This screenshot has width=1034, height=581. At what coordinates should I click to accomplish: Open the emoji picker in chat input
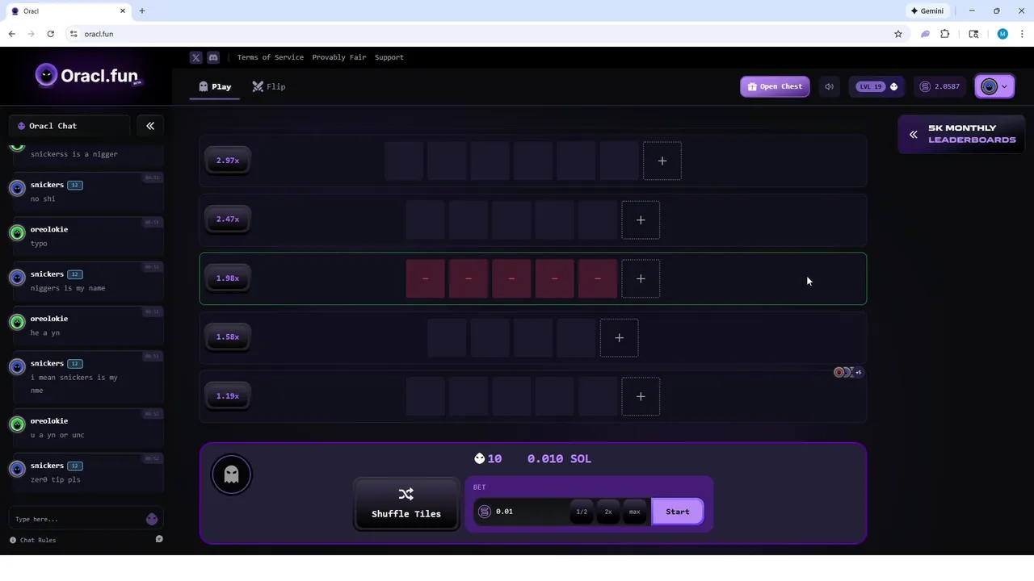point(152,519)
